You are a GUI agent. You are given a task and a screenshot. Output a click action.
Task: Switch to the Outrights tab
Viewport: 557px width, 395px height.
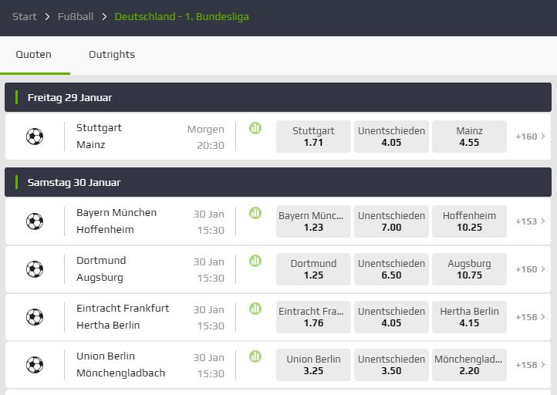tap(112, 55)
